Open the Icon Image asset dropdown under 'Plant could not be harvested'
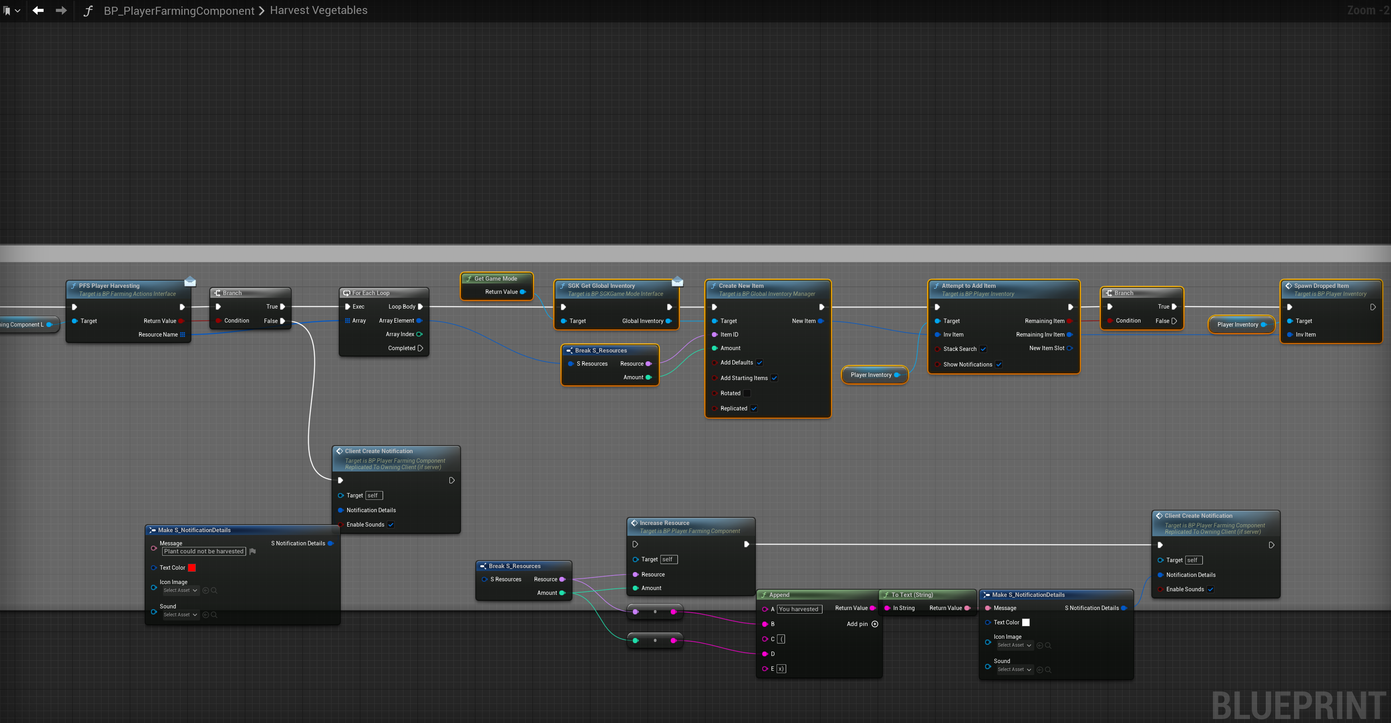Image resolution: width=1391 pixels, height=723 pixels. (180, 590)
